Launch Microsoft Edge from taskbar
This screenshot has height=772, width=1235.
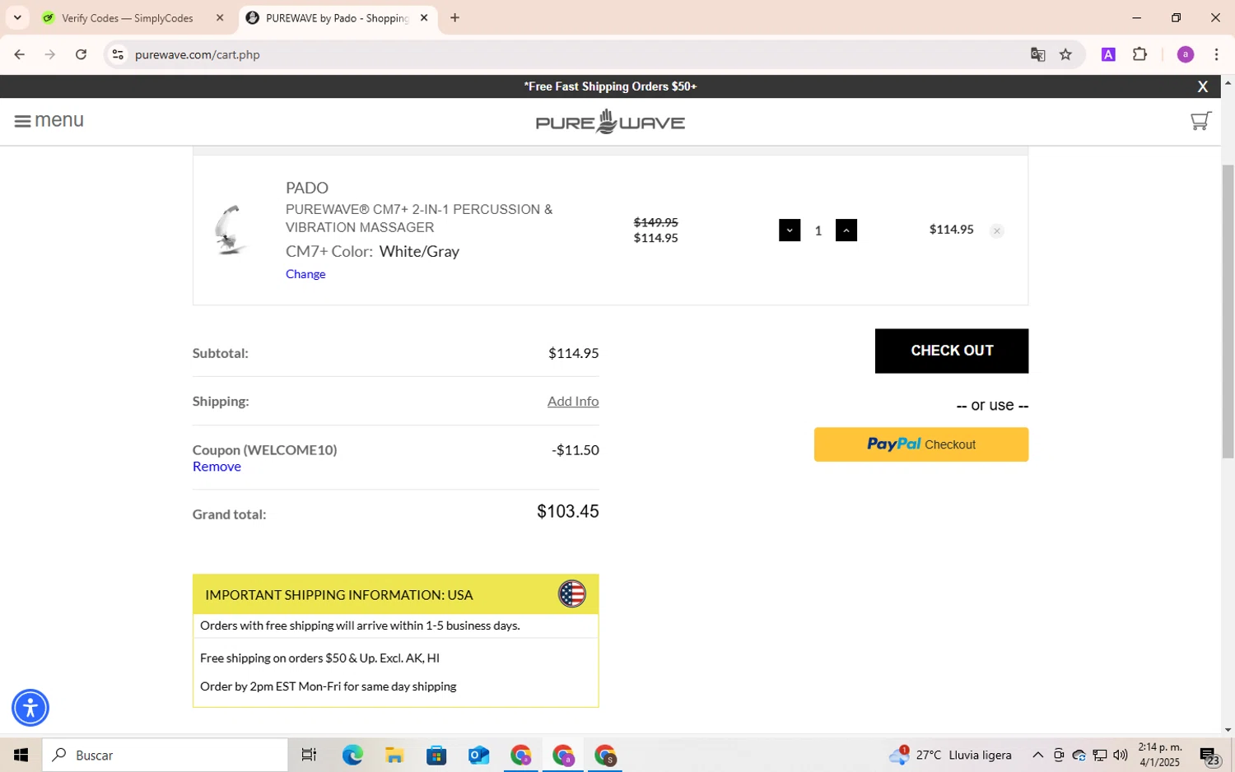pos(352,755)
